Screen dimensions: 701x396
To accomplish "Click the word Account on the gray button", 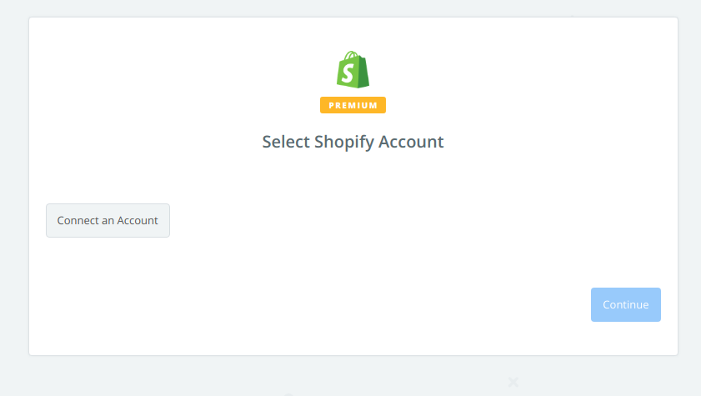I will pos(138,220).
